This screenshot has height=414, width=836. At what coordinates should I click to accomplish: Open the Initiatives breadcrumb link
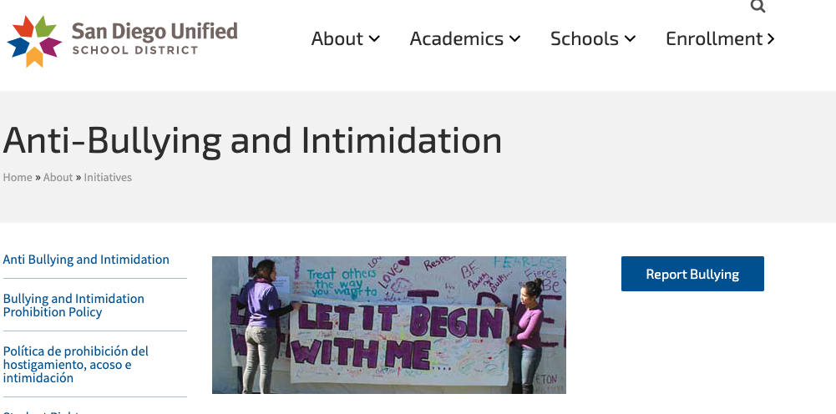tap(108, 177)
